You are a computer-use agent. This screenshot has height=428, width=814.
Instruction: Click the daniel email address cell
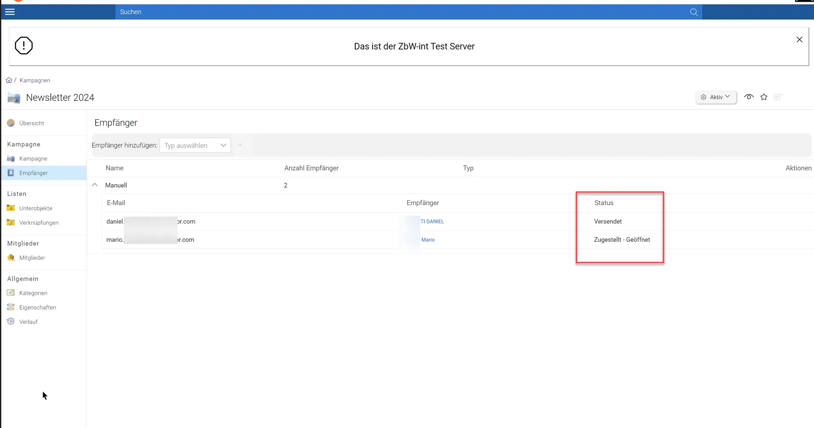[151, 222]
